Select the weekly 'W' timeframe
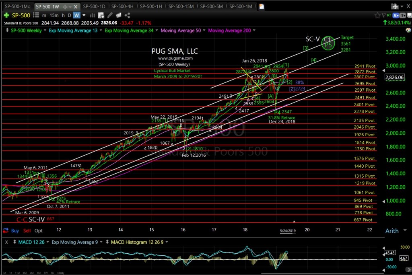Screen dimensions: 412x275 click(76, 16)
